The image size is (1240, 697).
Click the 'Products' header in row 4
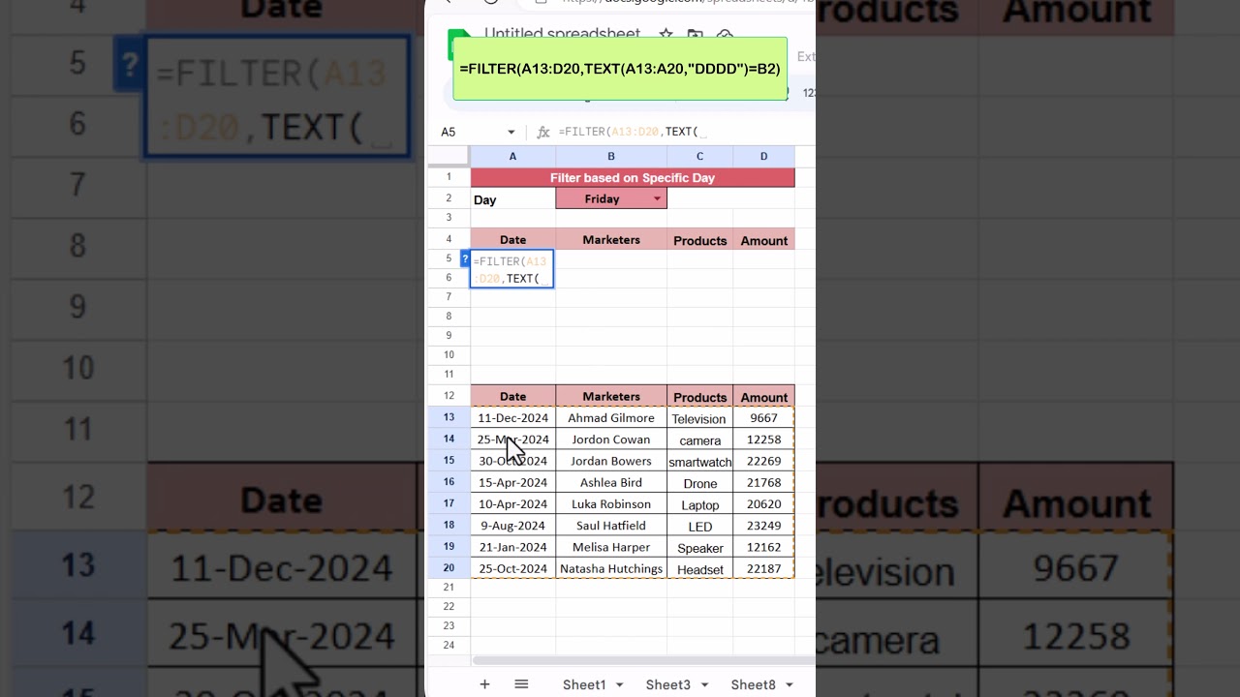[x=699, y=240]
